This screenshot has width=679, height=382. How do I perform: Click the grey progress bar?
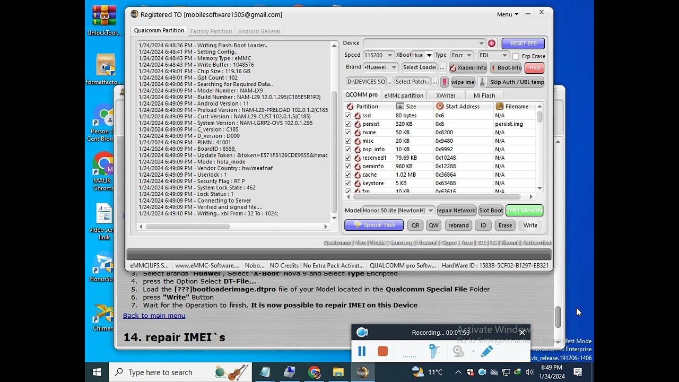pyautogui.click(x=339, y=255)
